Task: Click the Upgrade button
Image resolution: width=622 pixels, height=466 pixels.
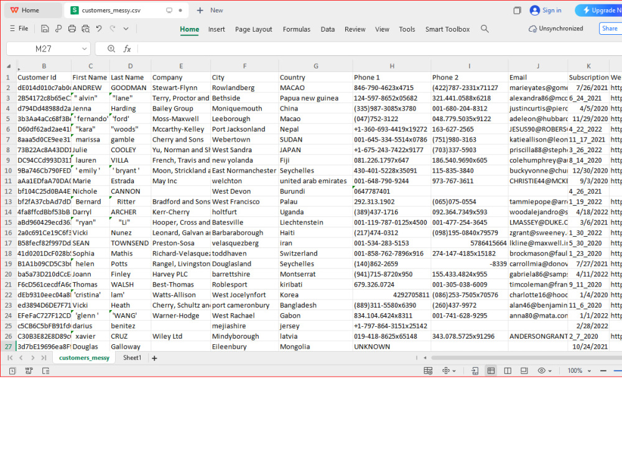Action: [x=599, y=11]
